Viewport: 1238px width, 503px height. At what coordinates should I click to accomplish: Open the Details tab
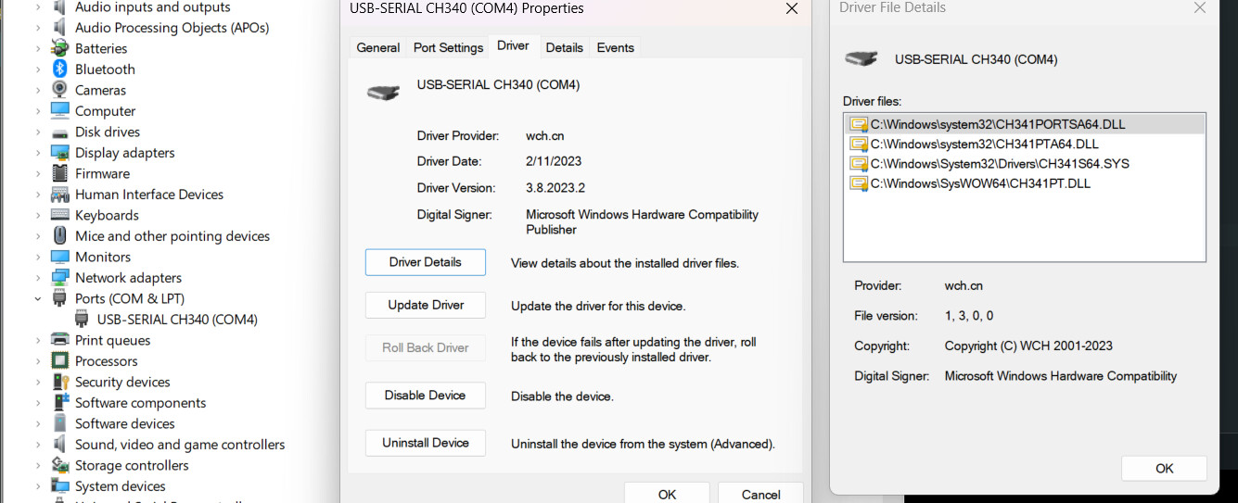tap(564, 47)
